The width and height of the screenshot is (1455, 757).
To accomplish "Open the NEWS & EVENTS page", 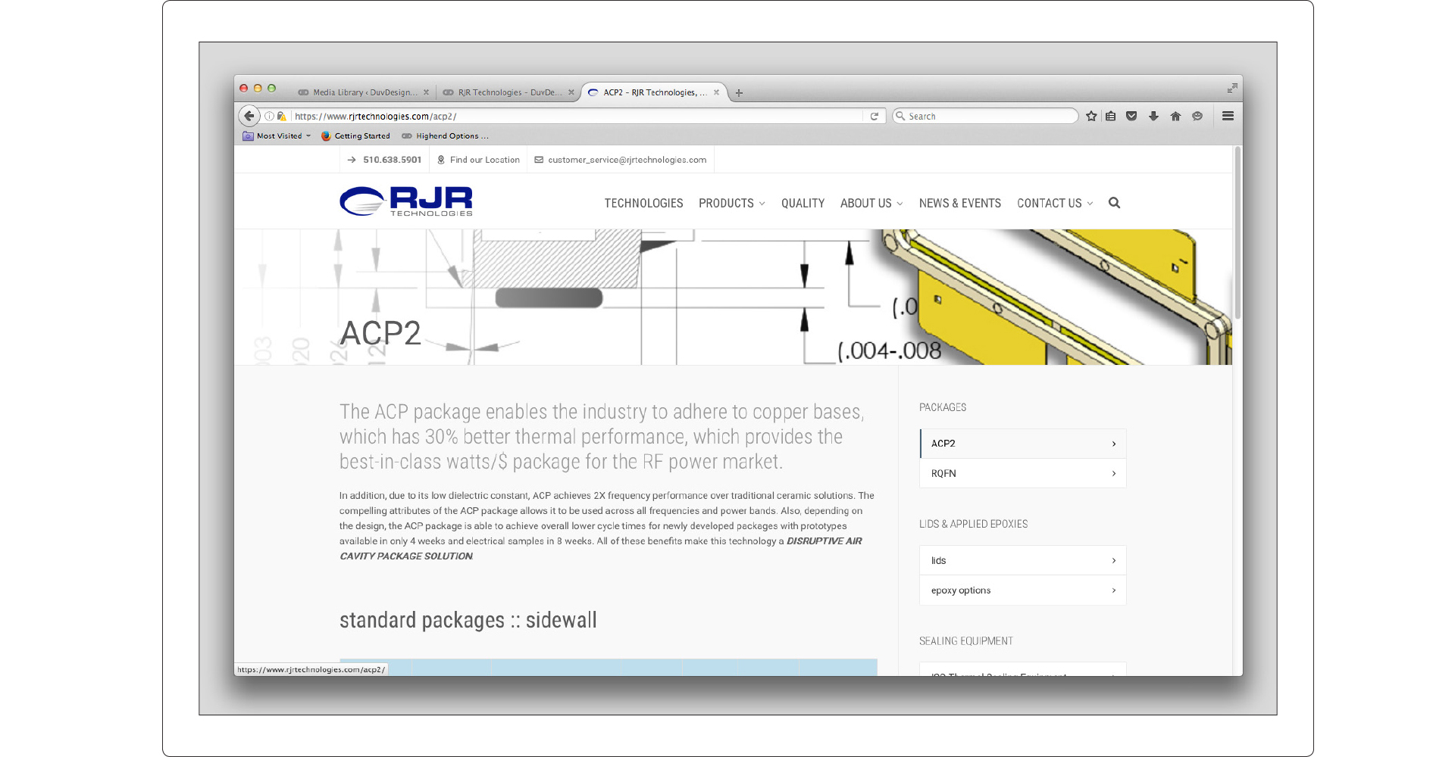I will pos(959,203).
